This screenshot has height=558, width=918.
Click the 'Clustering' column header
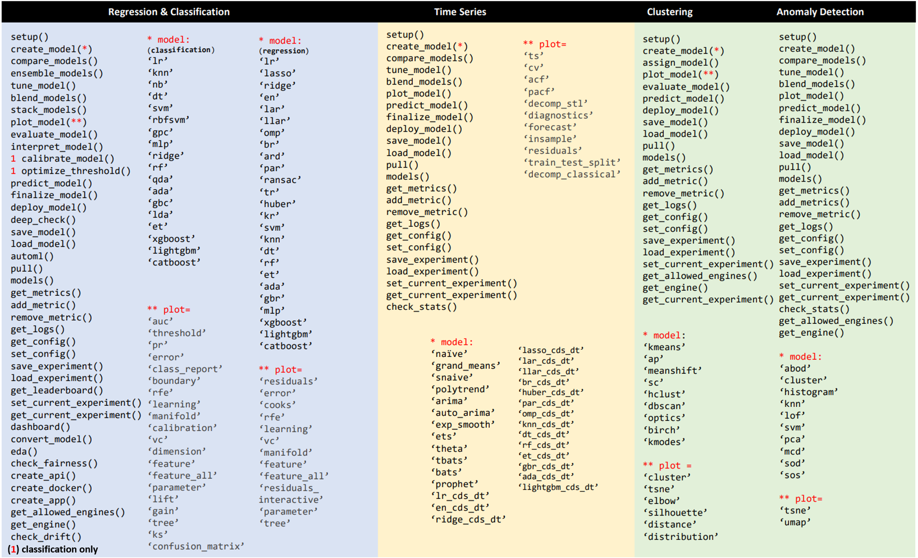pos(670,12)
